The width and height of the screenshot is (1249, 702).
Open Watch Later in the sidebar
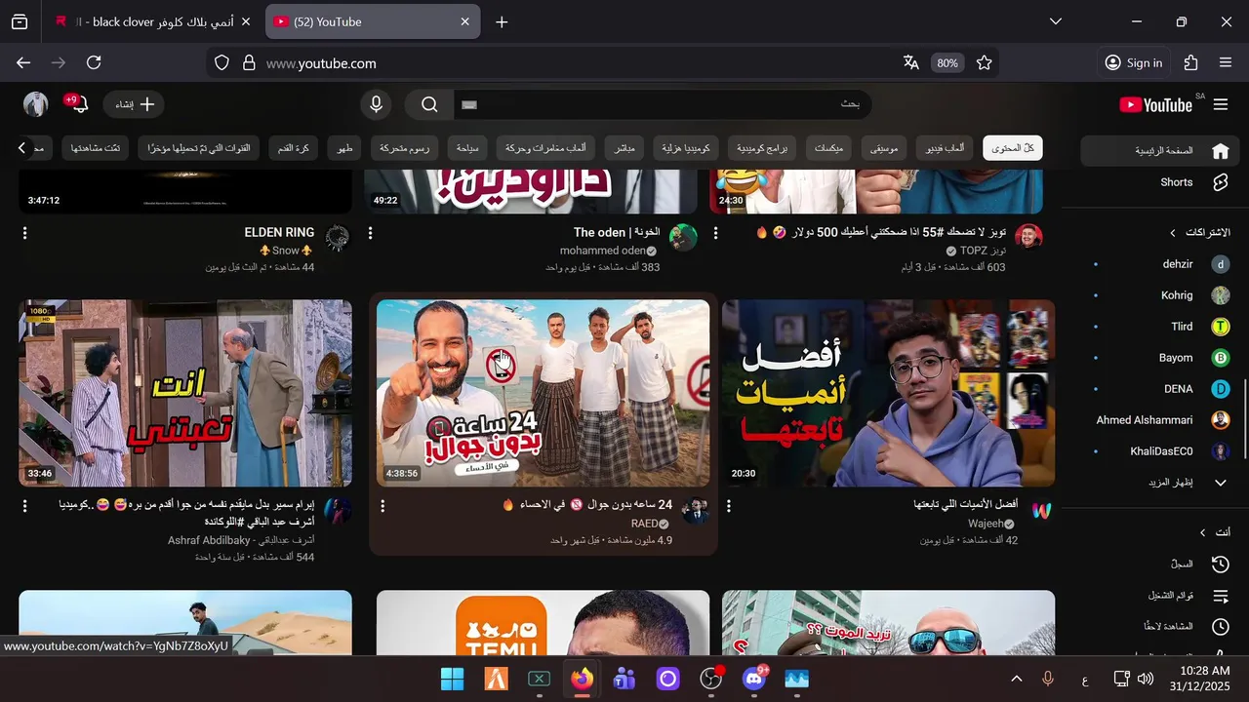[x=1160, y=627]
